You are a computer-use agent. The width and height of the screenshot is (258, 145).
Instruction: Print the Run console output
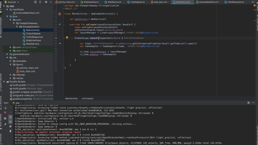10,126
